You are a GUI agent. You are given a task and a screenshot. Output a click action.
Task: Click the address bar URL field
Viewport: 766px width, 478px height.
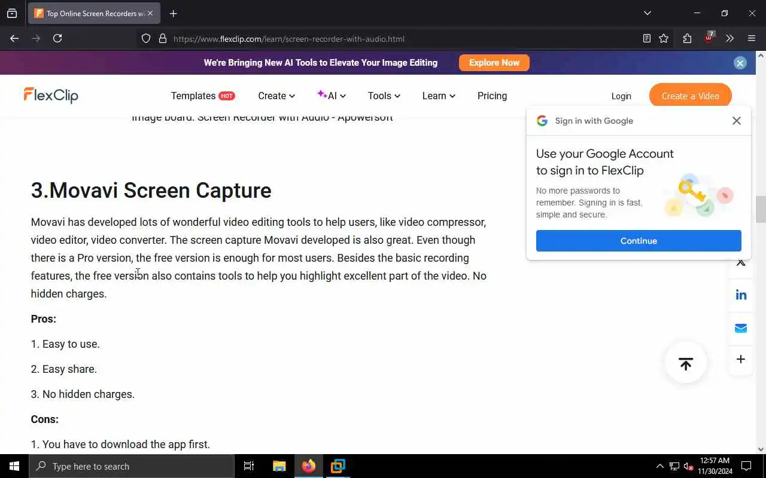(x=395, y=39)
